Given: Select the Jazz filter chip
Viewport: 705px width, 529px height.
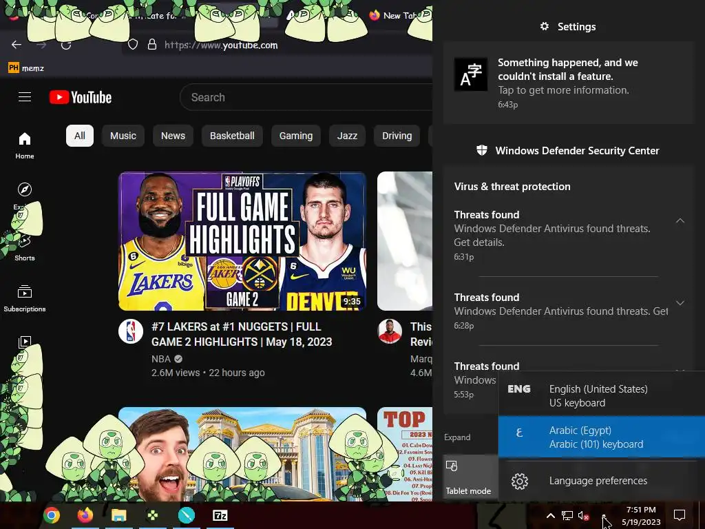Looking at the screenshot, I should [347, 136].
